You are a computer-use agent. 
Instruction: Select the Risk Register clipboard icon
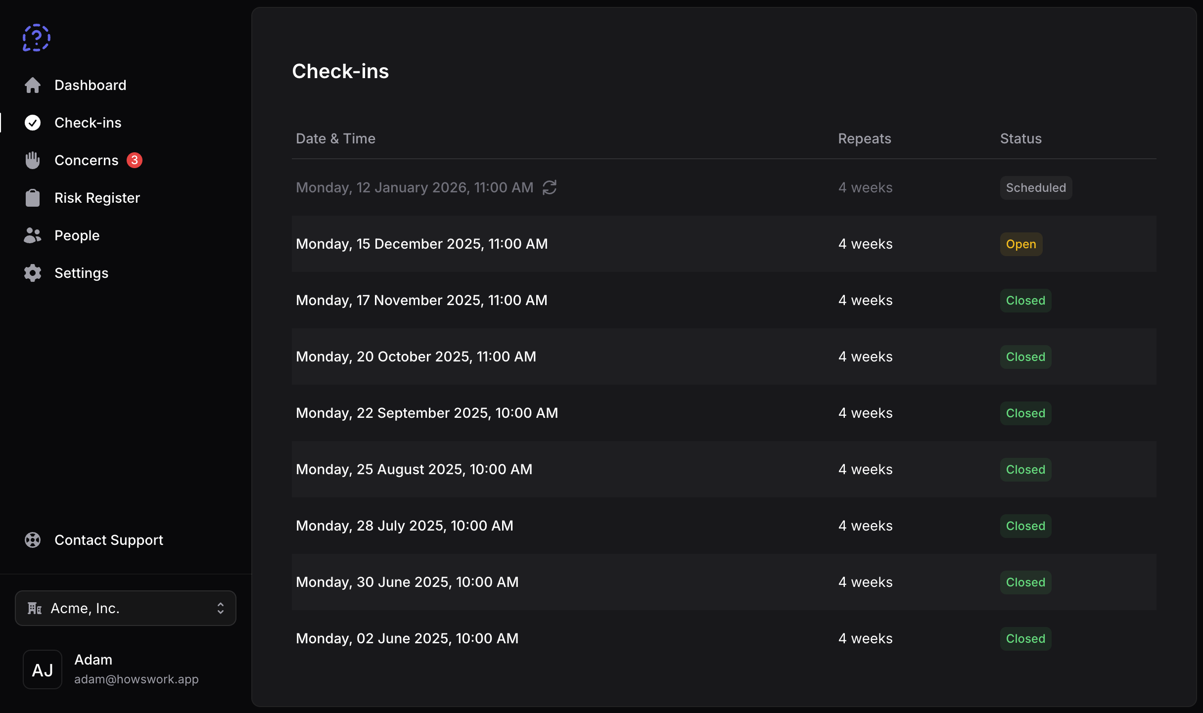coord(32,197)
